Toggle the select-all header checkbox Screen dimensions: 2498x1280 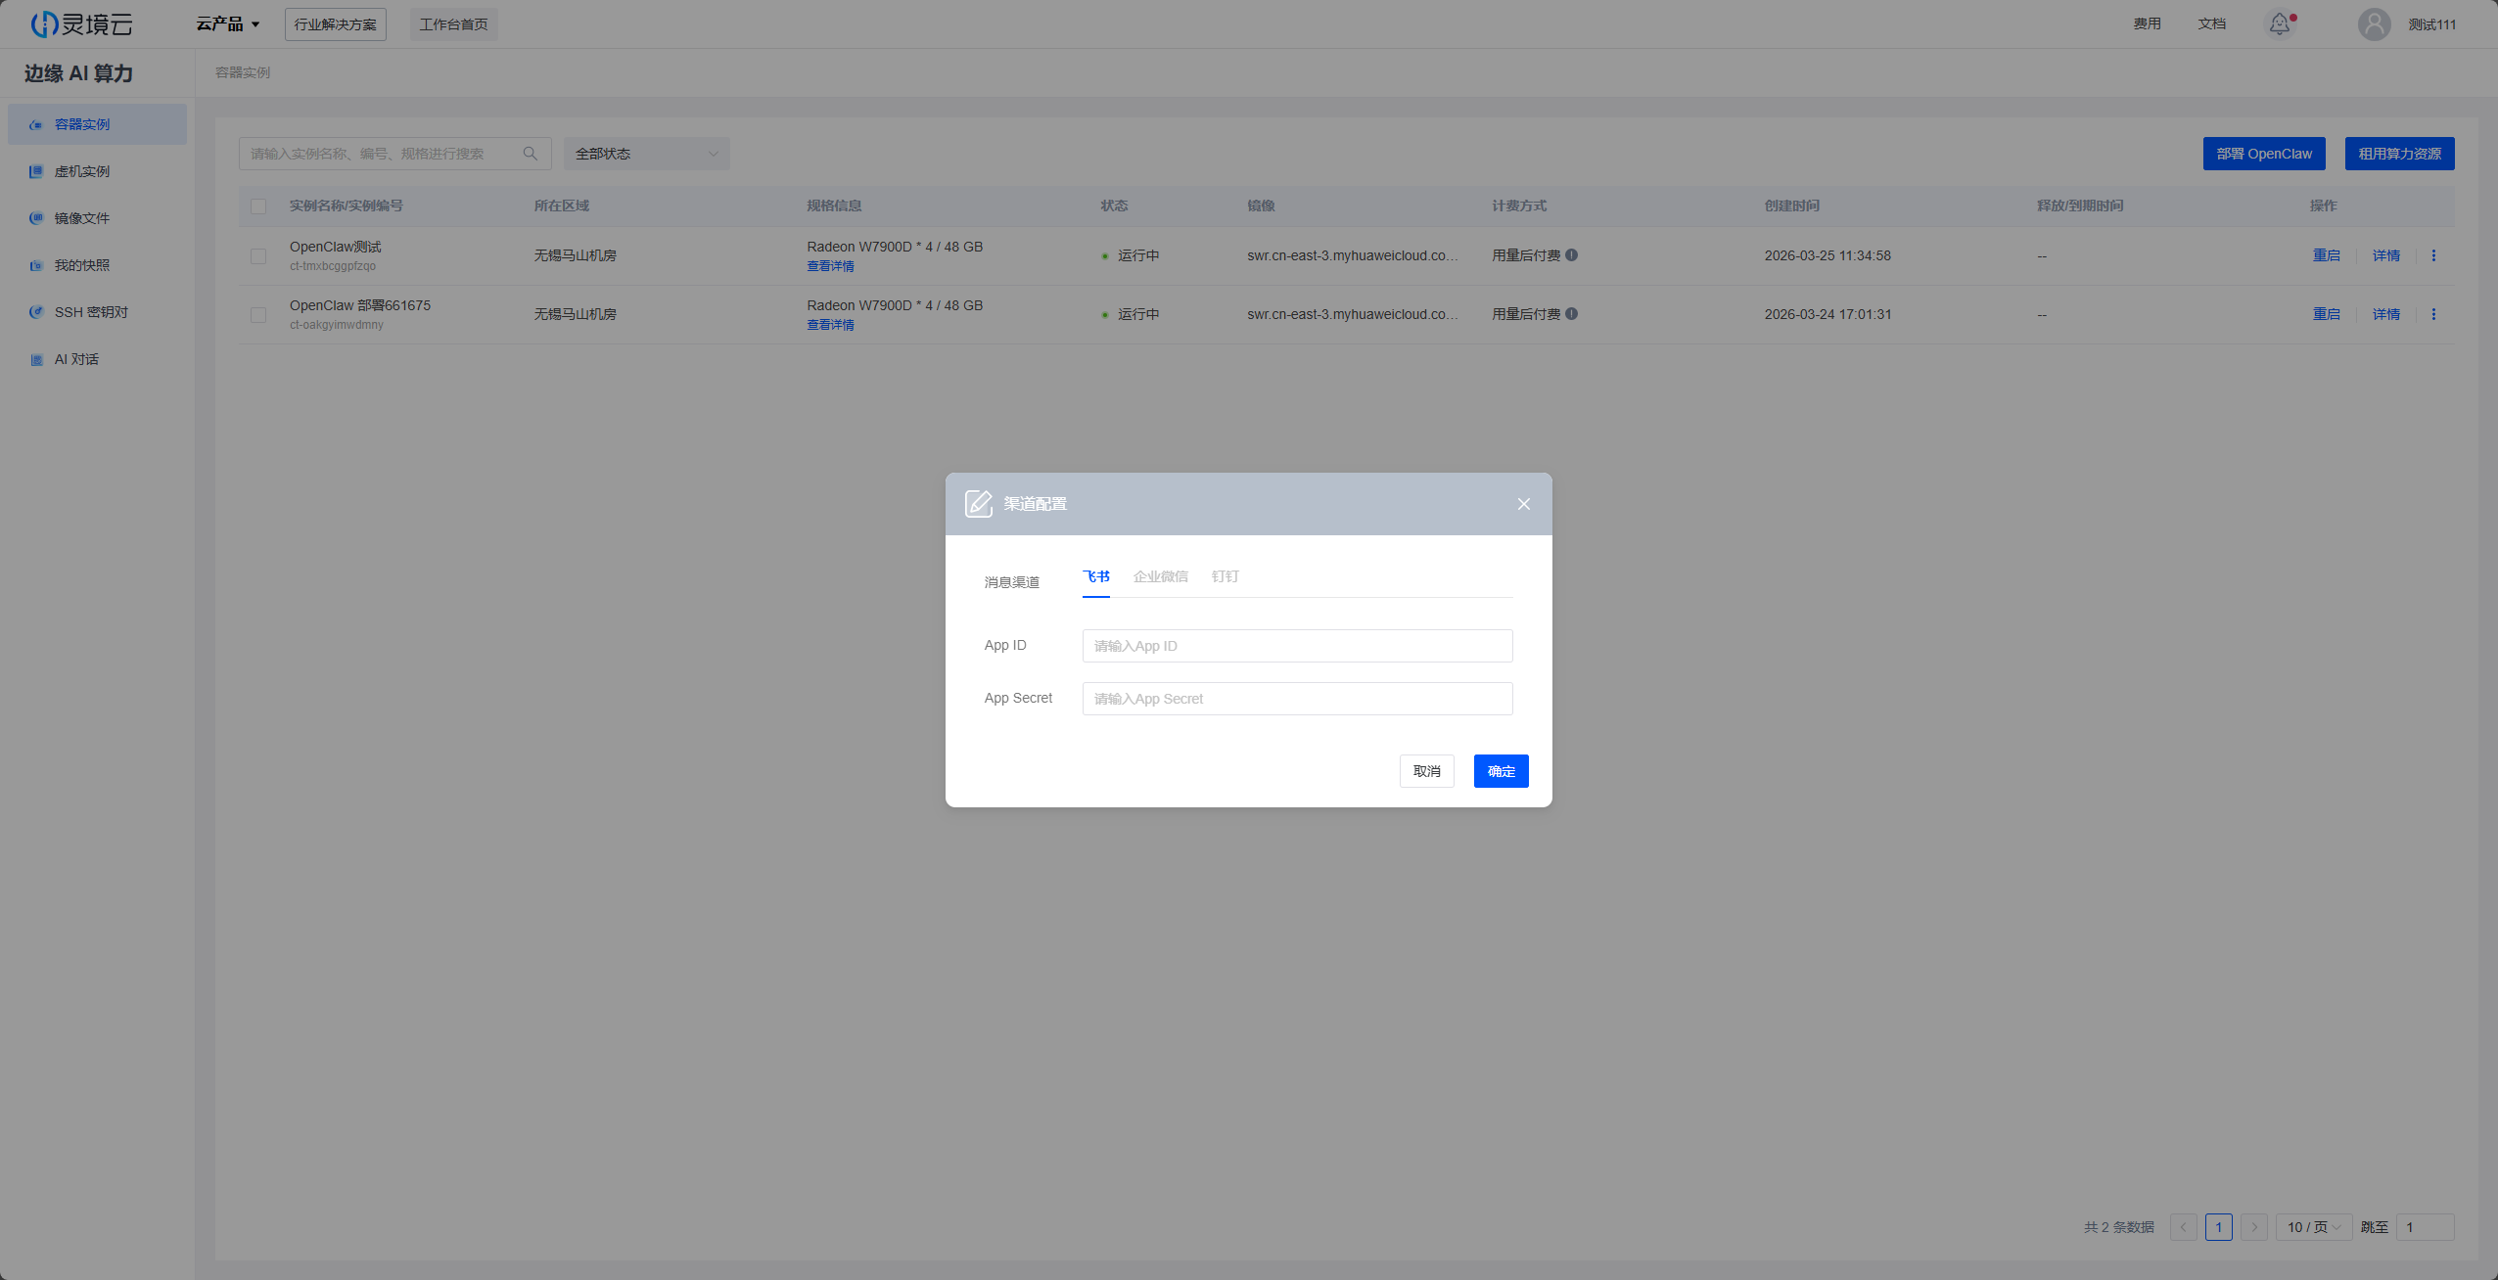[258, 206]
